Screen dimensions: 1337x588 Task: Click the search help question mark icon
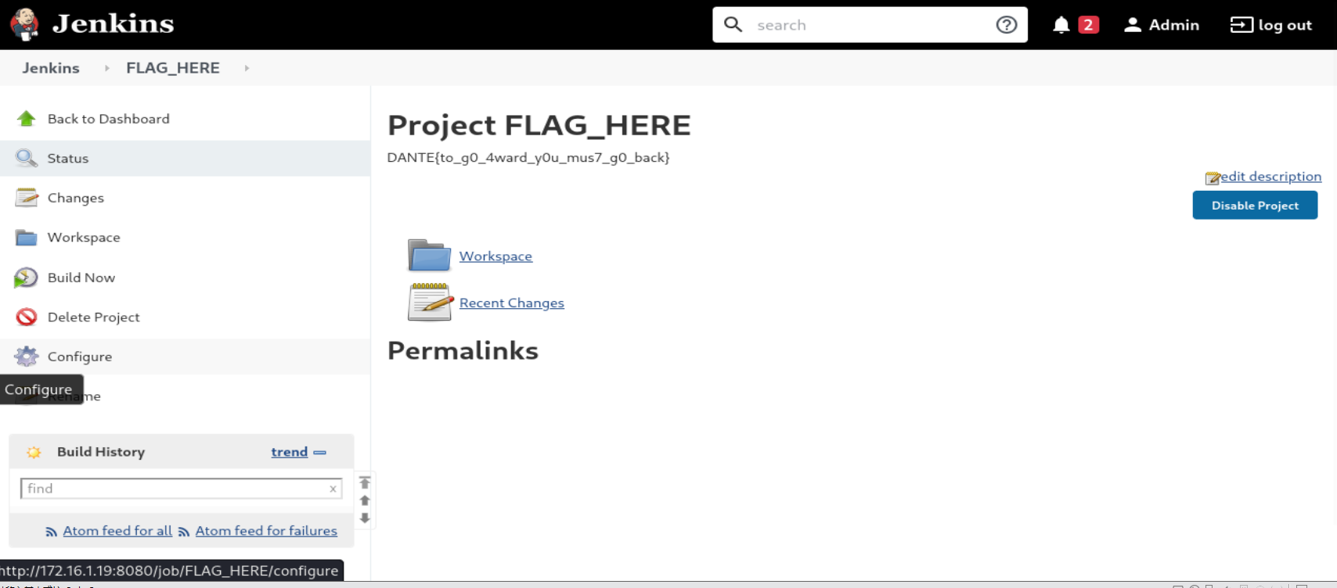[x=1006, y=25]
